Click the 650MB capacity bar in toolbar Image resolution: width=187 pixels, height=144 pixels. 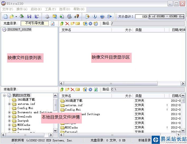pyautogui.click(x=166, y=16)
